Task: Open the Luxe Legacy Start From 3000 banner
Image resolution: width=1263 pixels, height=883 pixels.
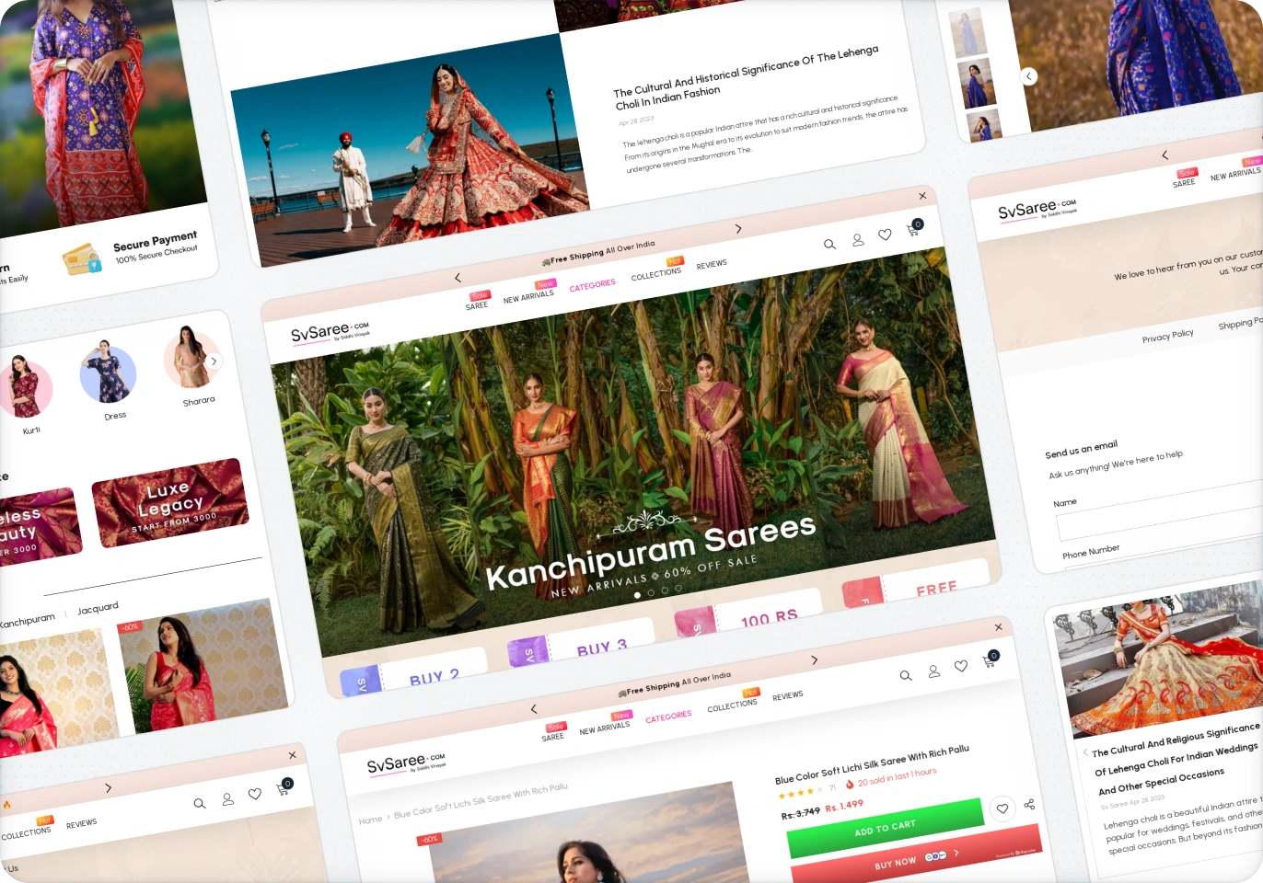Action: pyautogui.click(x=170, y=502)
